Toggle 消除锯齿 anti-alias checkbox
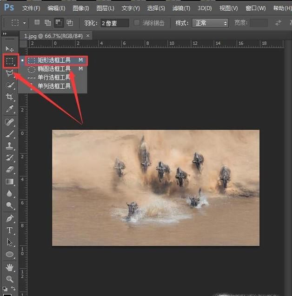Screen dimensions: 292x296 point(137,23)
